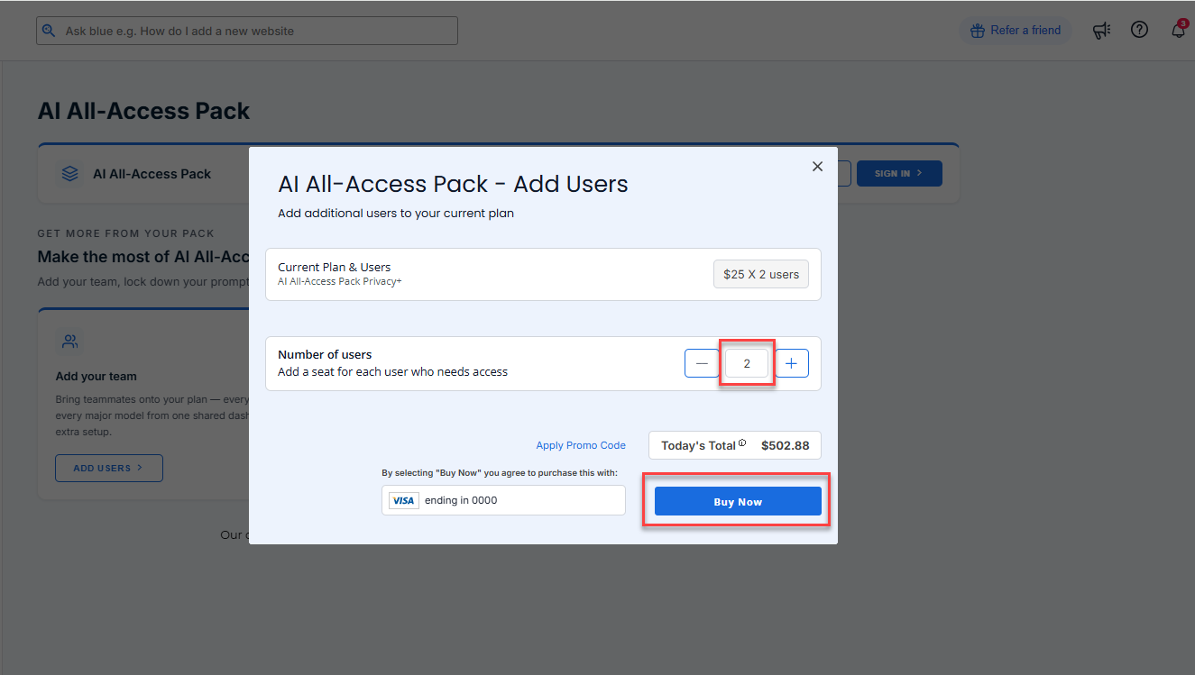The width and height of the screenshot is (1195, 675).
Task: Click Buy Now button
Action: pyautogui.click(x=738, y=501)
